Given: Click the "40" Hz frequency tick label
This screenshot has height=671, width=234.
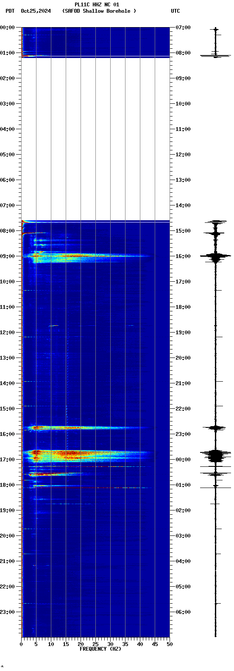Looking at the screenshot, I should [x=140, y=644].
